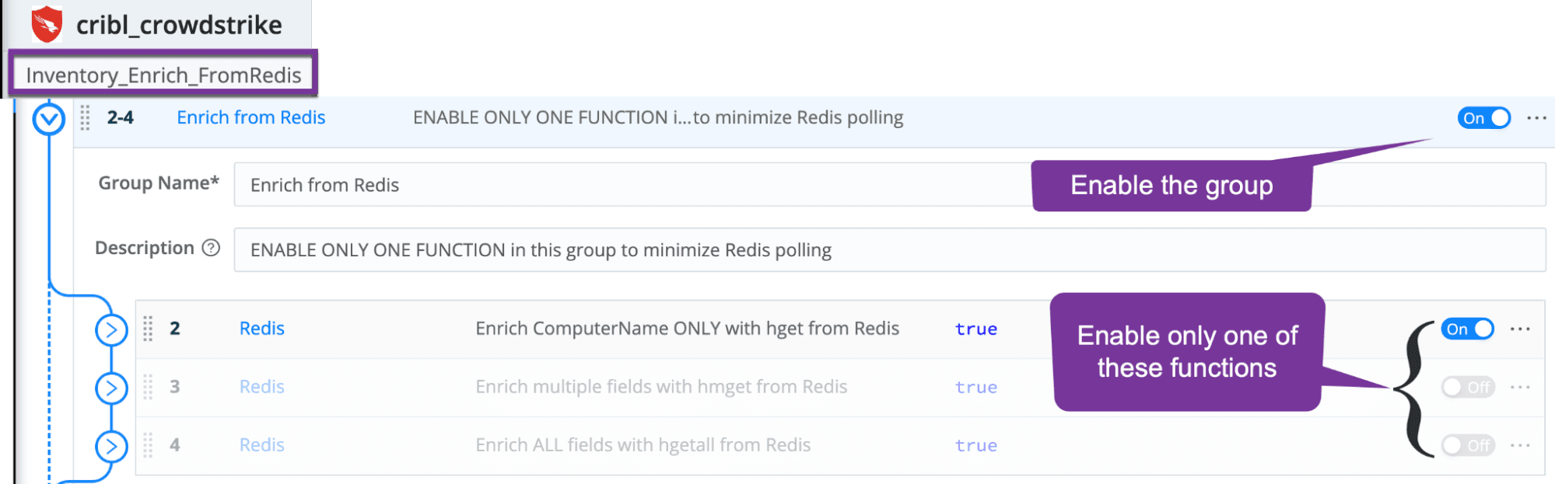1555x484 pixels.
Task: Toggle the Enrich from Redis group switch
Action: pos(1483,118)
